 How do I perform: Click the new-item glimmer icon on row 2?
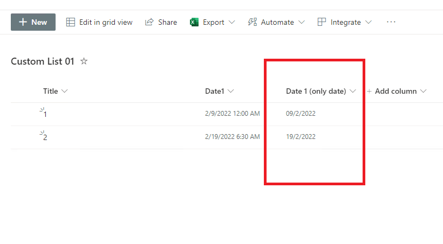coord(42,133)
